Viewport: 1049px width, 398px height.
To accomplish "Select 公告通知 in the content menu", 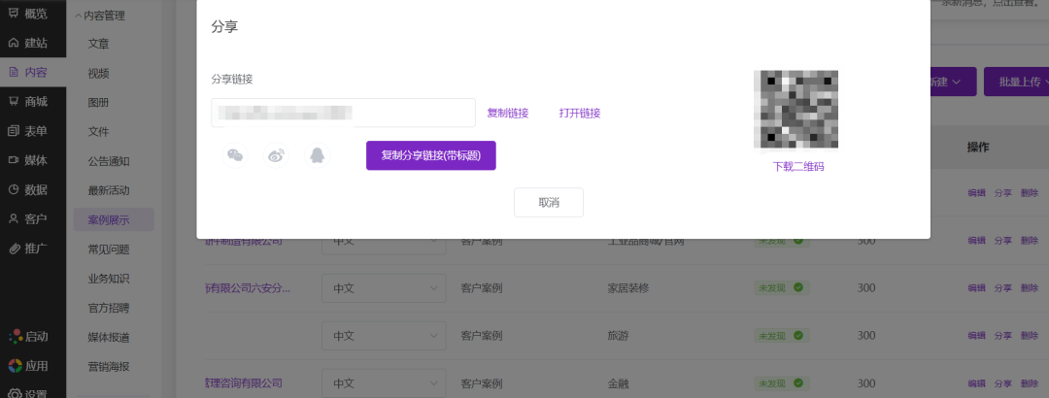I will (x=108, y=161).
